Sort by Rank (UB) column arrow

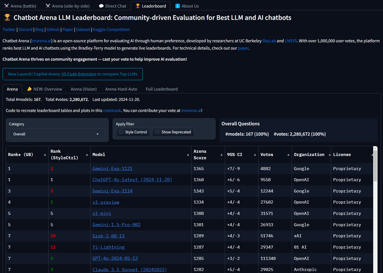click(45, 155)
